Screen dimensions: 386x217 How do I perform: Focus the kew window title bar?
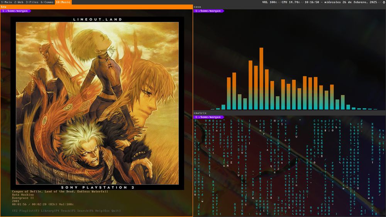click(96, 7)
